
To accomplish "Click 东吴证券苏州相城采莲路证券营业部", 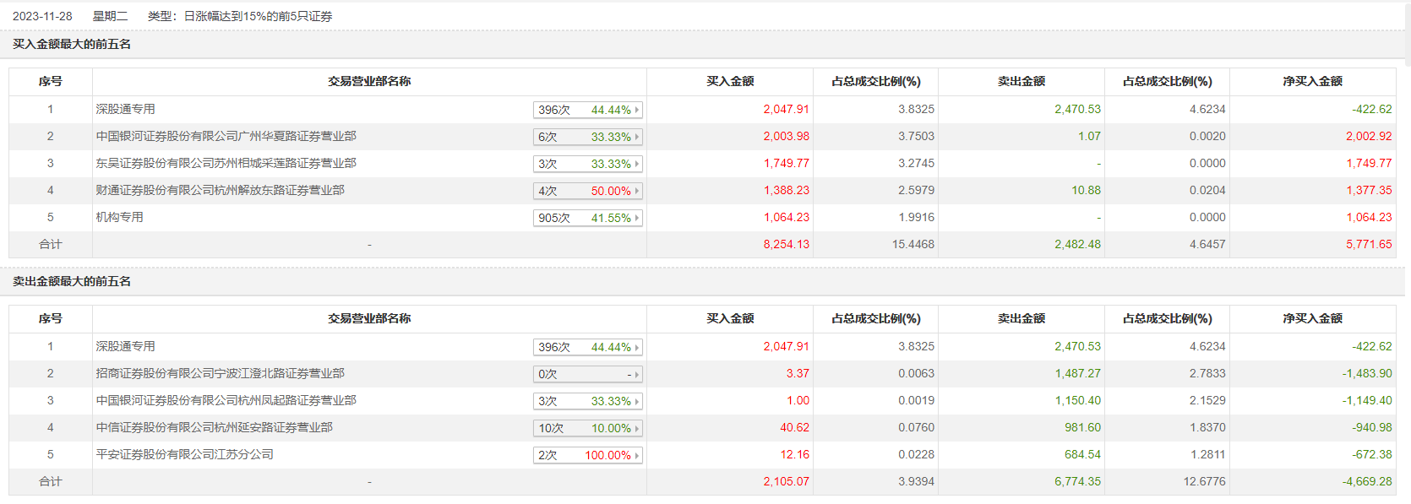I will [x=226, y=163].
